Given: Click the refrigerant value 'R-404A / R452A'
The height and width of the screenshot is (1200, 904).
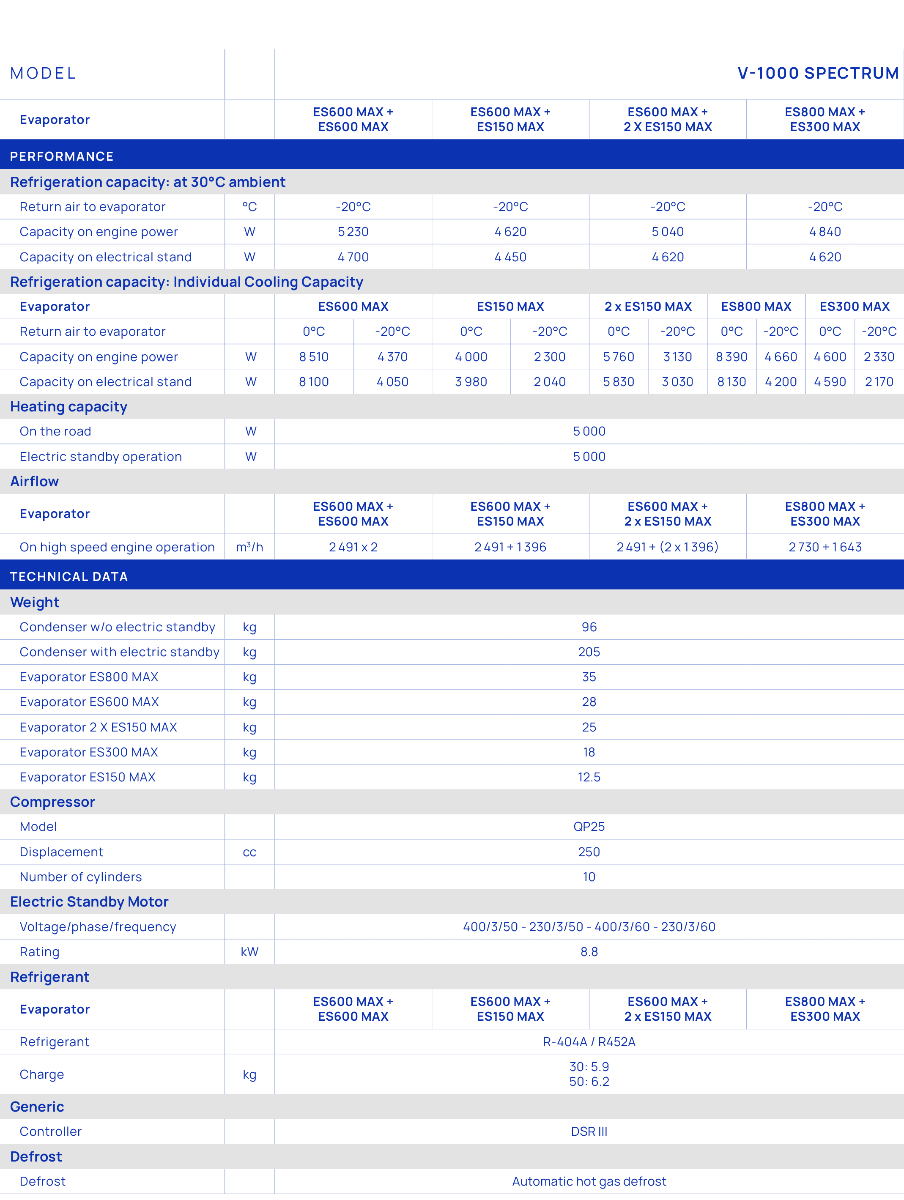Looking at the screenshot, I should click(589, 1042).
